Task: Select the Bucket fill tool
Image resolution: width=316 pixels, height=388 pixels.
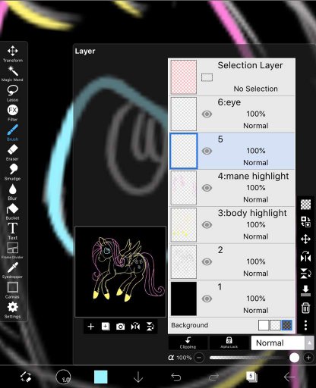Action: pos(12,211)
